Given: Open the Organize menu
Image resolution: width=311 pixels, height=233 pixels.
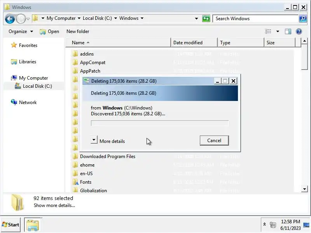Looking at the screenshot, I should coord(21,31).
